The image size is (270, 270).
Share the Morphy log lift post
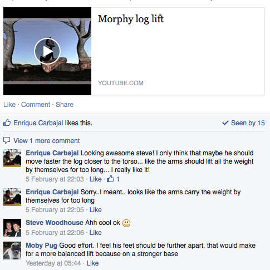pyautogui.click(x=65, y=105)
